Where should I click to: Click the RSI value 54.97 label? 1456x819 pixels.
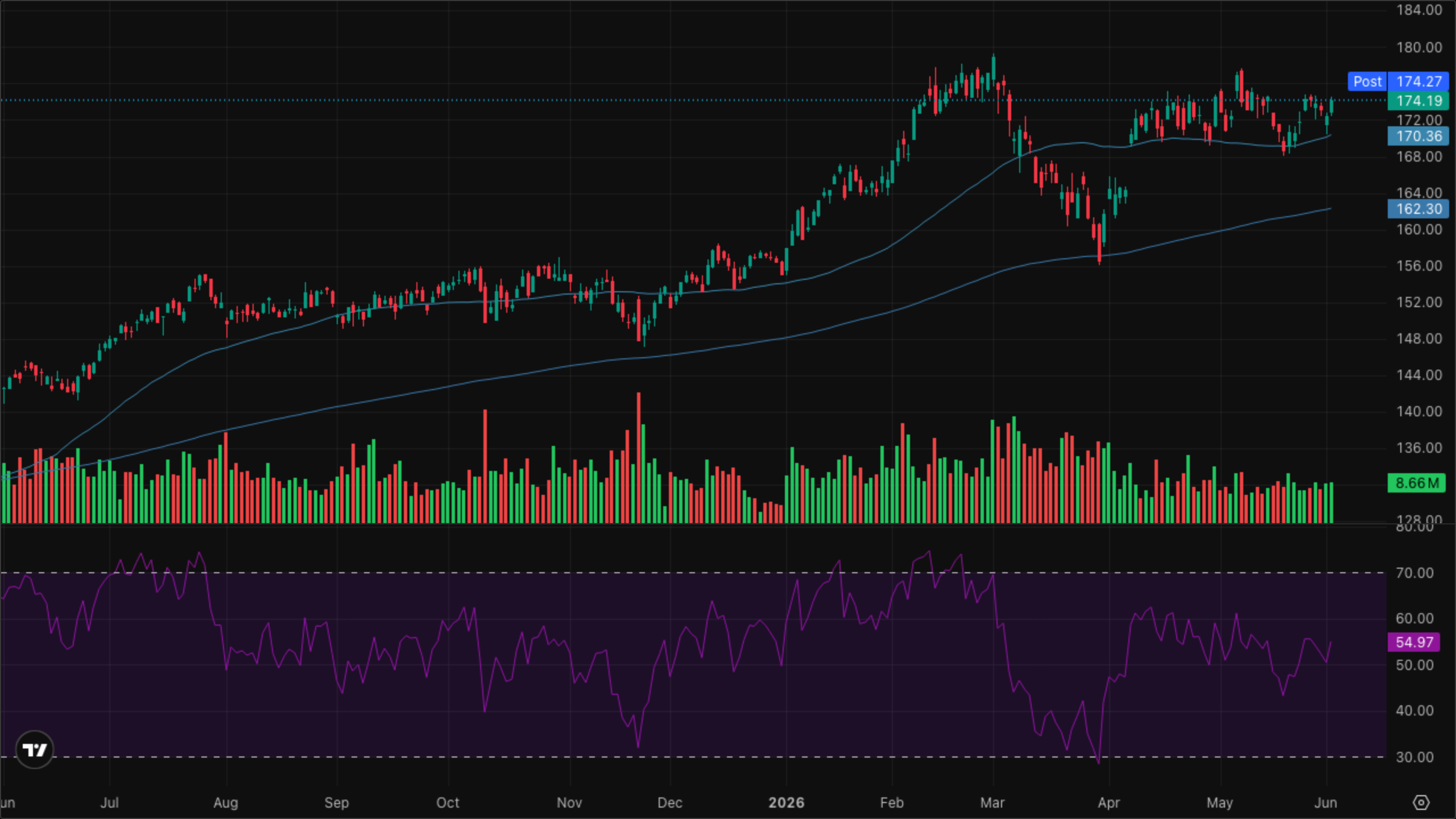coord(1414,642)
